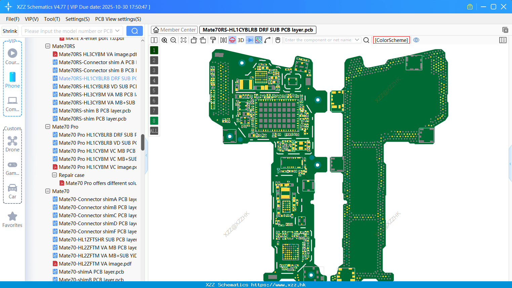Run the component search magnifier
512x288 pixels.
tap(366, 40)
